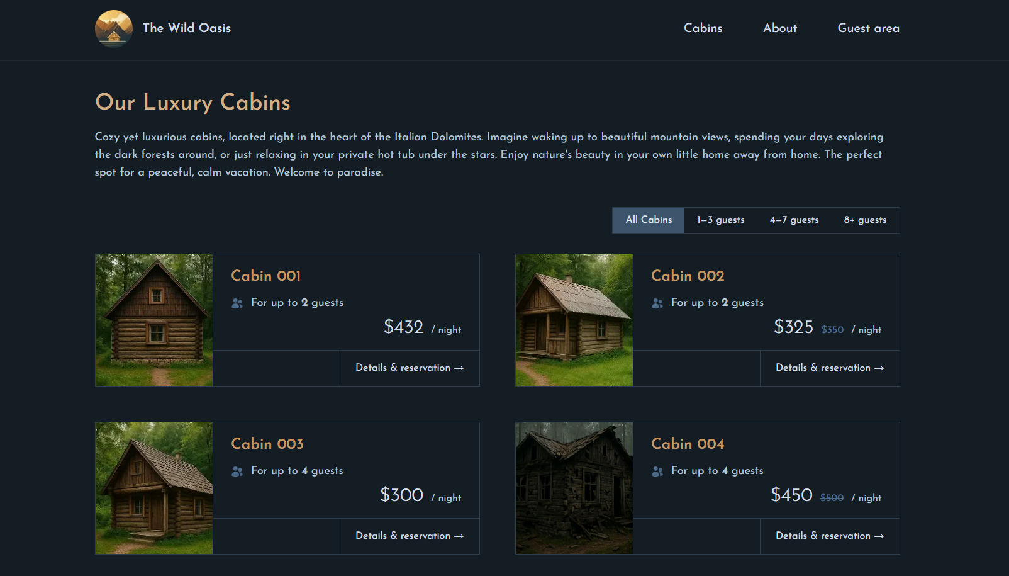Viewport: 1009px width, 576px height.
Task: Click the Cabin 002 photo thumbnail
Action: pyautogui.click(x=574, y=320)
